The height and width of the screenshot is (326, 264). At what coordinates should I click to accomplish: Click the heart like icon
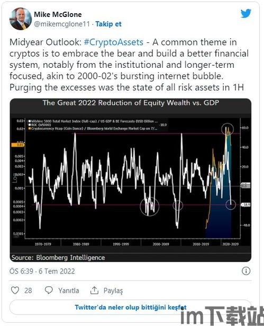point(15,290)
